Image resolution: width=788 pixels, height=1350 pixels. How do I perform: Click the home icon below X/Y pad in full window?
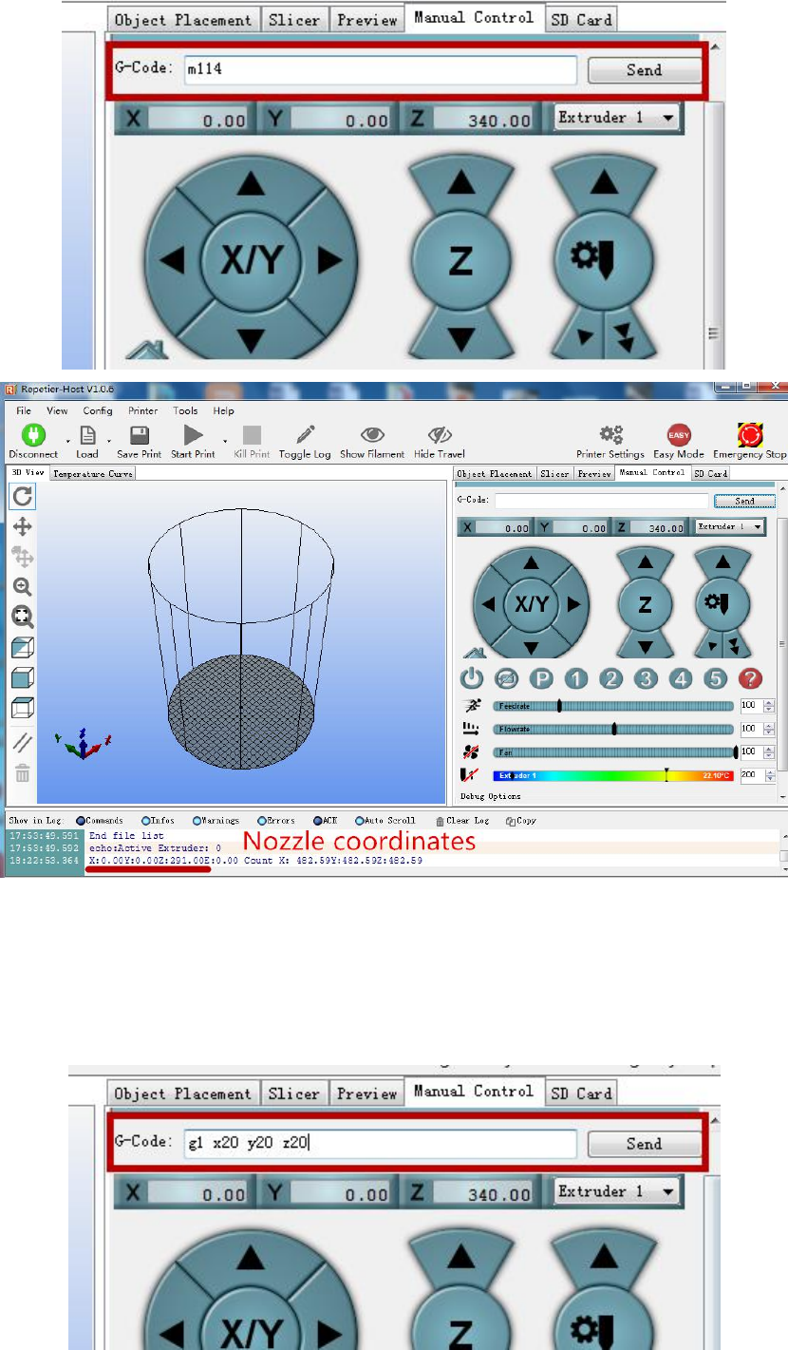[473, 653]
